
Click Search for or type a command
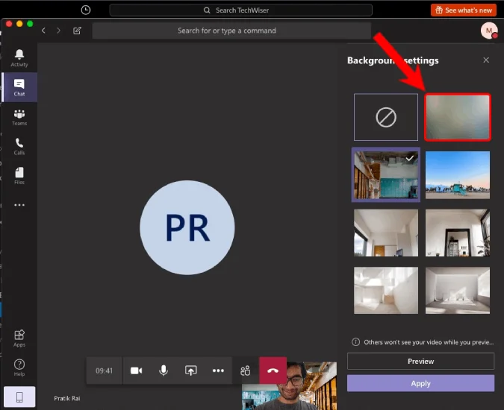(231, 31)
